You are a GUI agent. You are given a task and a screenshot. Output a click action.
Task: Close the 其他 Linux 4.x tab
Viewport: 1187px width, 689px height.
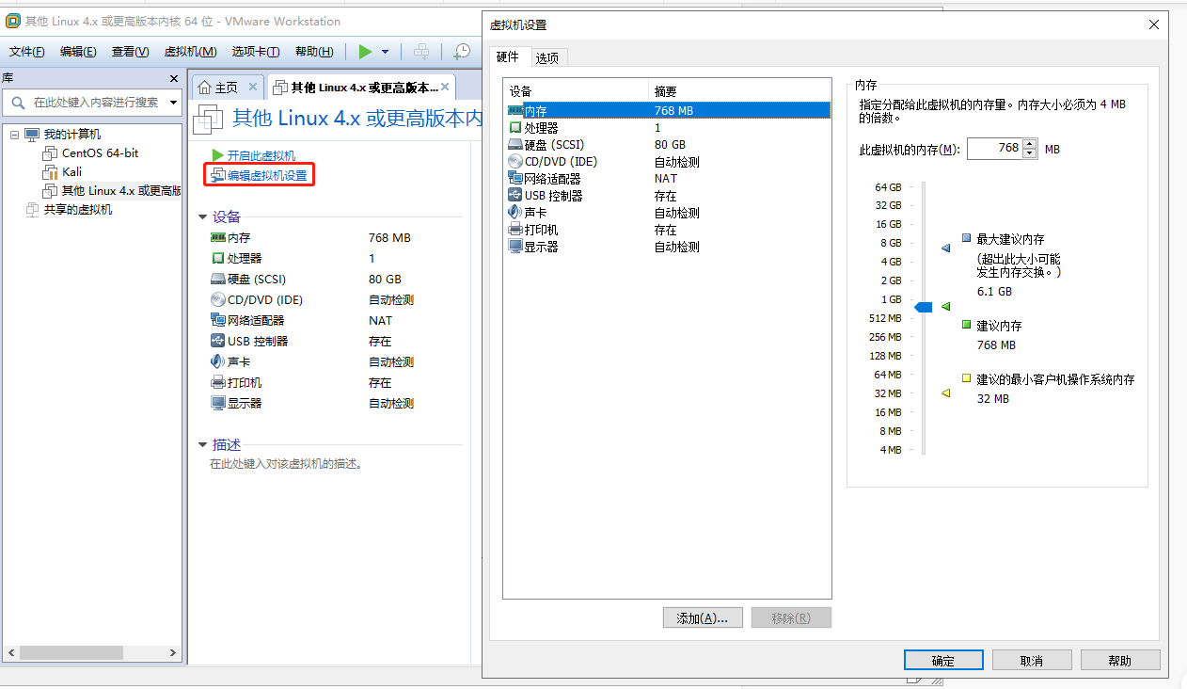click(445, 87)
